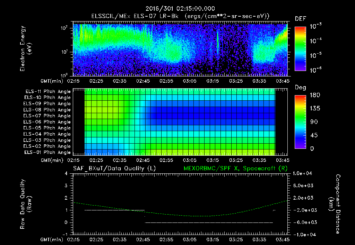Click the 180 value on the Deg scale
This screenshot has width=355, height=245.
315,95
